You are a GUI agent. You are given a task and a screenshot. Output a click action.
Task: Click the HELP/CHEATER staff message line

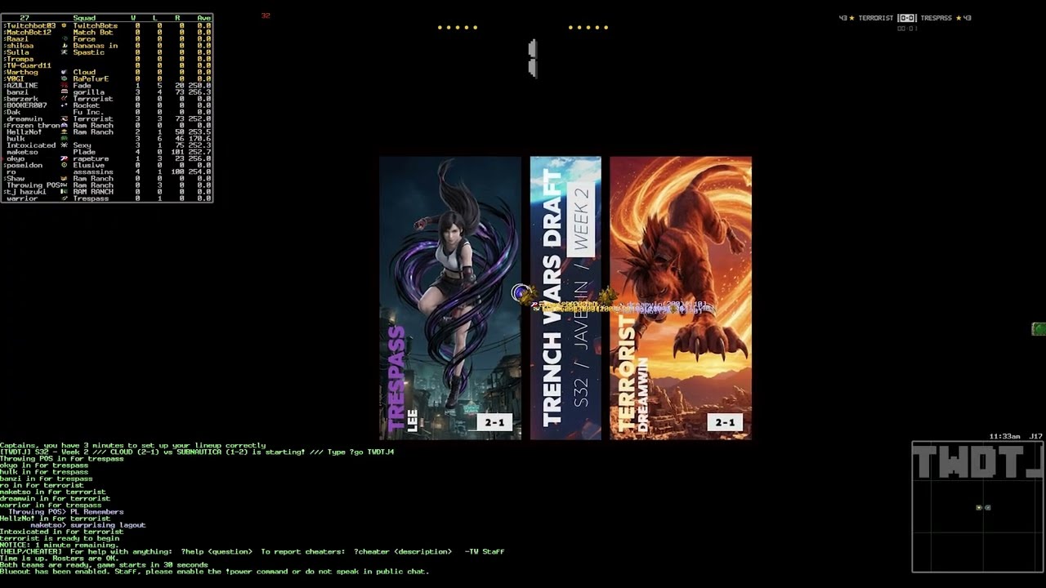[x=252, y=552]
